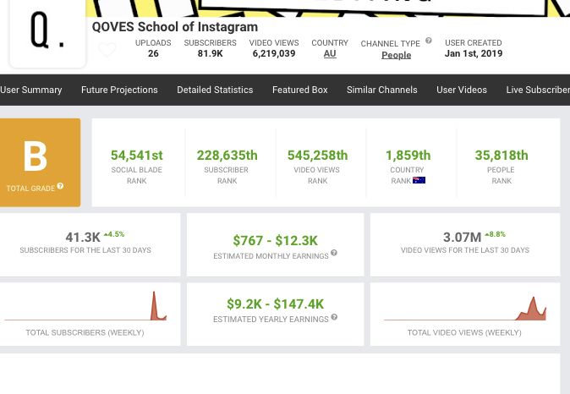Select the 35,818th people rank value
Image resolution: width=570 pixels, height=394 pixels.
[x=501, y=156]
